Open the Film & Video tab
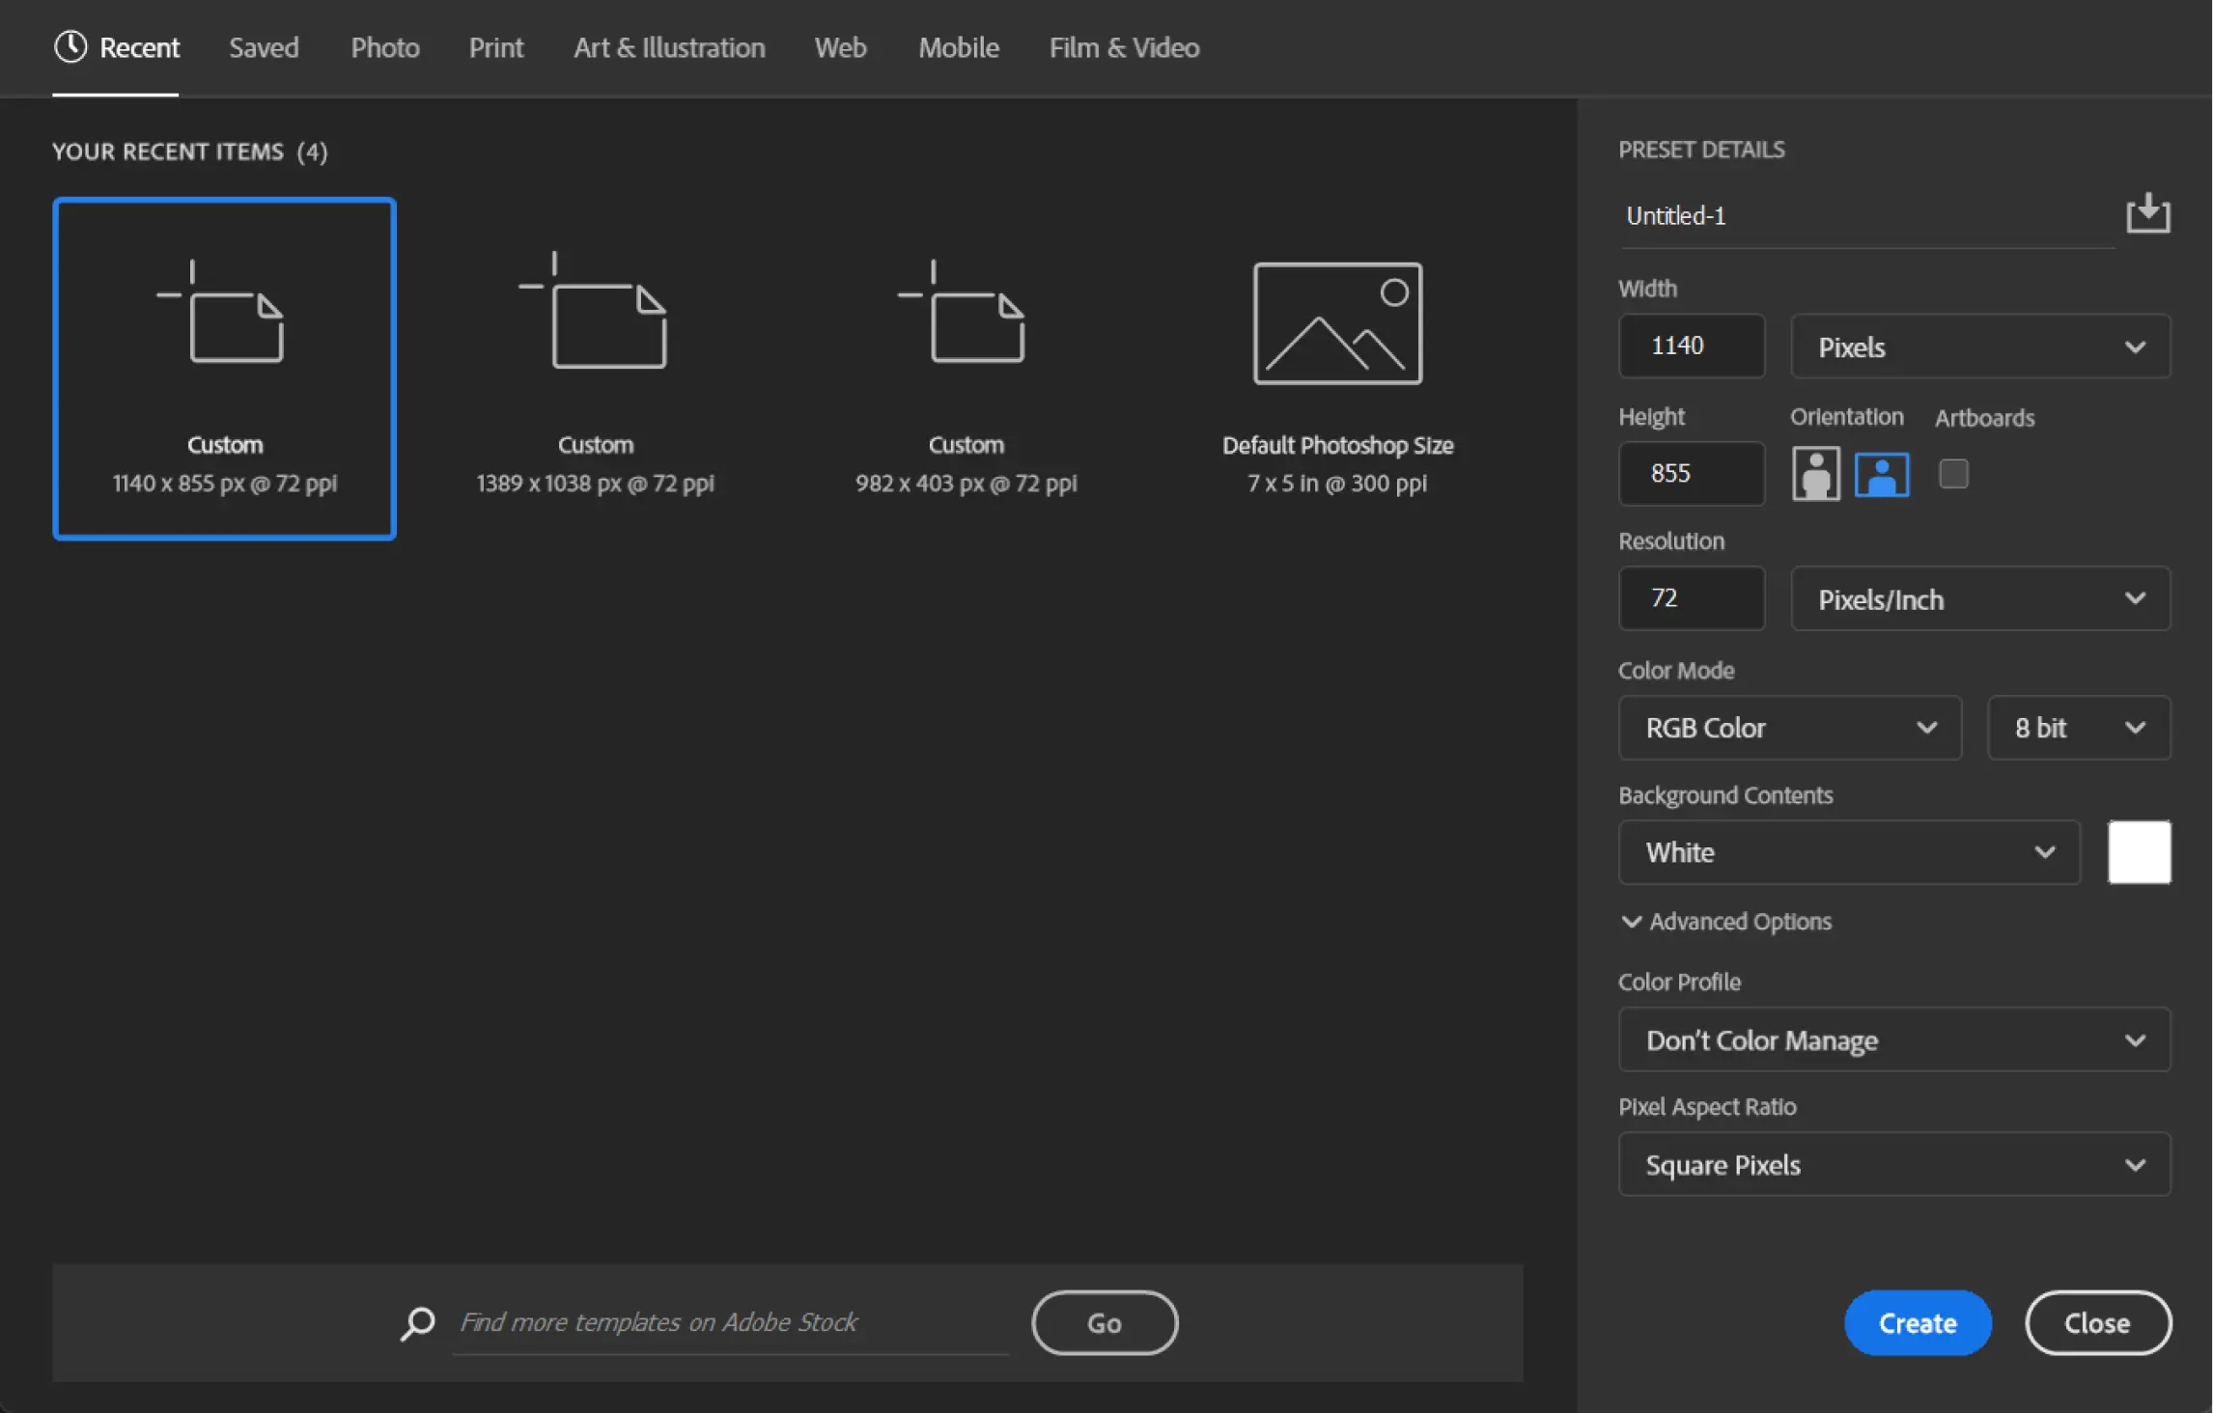 pos(1123,47)
